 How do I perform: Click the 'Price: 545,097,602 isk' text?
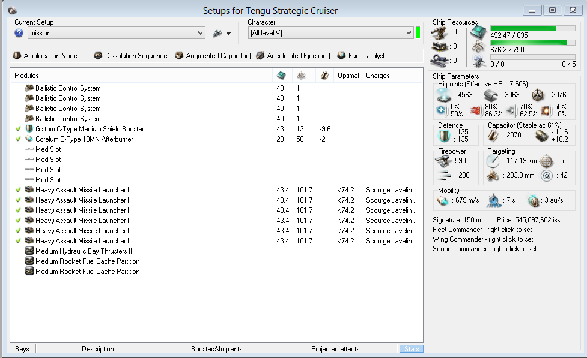tap(529, 219)
